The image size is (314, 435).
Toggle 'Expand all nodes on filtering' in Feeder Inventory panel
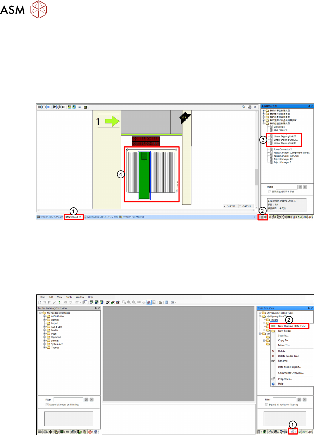click(47, 405)
